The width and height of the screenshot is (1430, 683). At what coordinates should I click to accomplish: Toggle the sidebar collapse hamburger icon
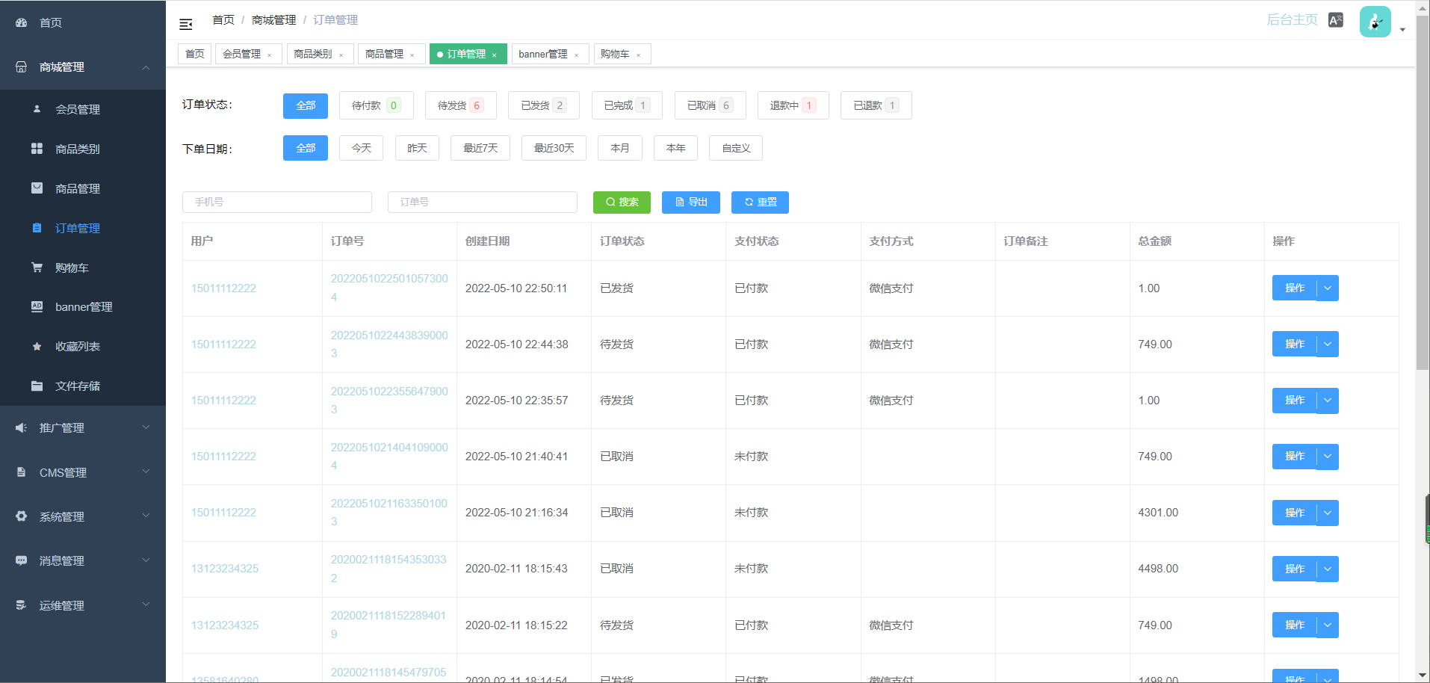coord(186,25)
